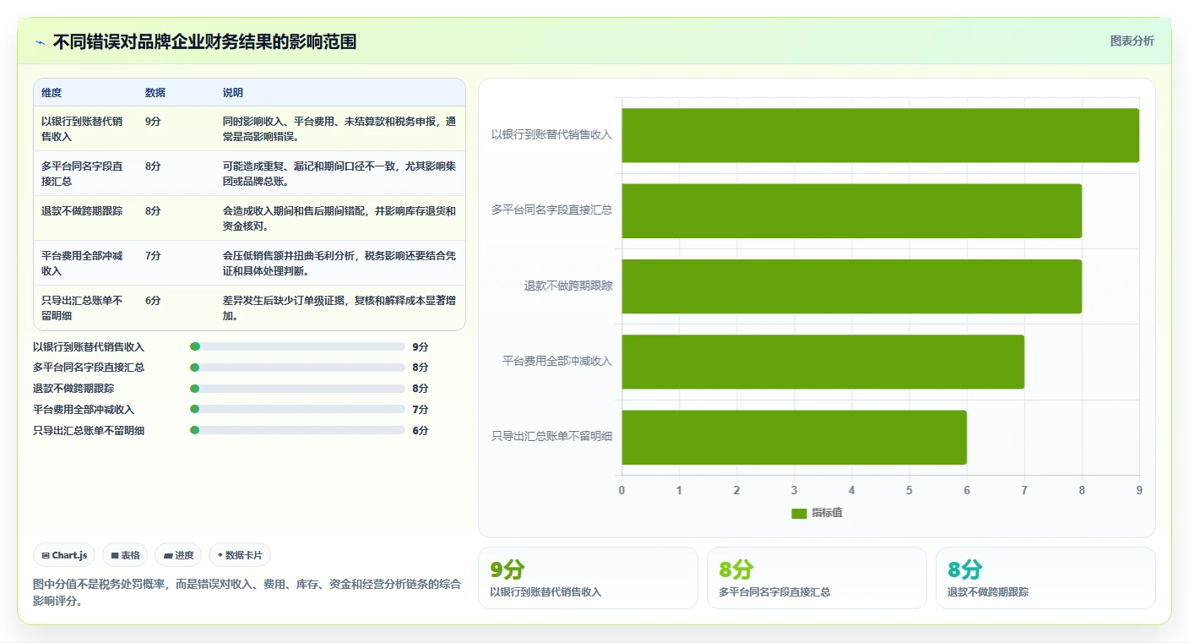The height and width of the screenshot is (643, 1189).
Task: Click description starting 同时影响收入、平台费用
Action: (339, 128)
